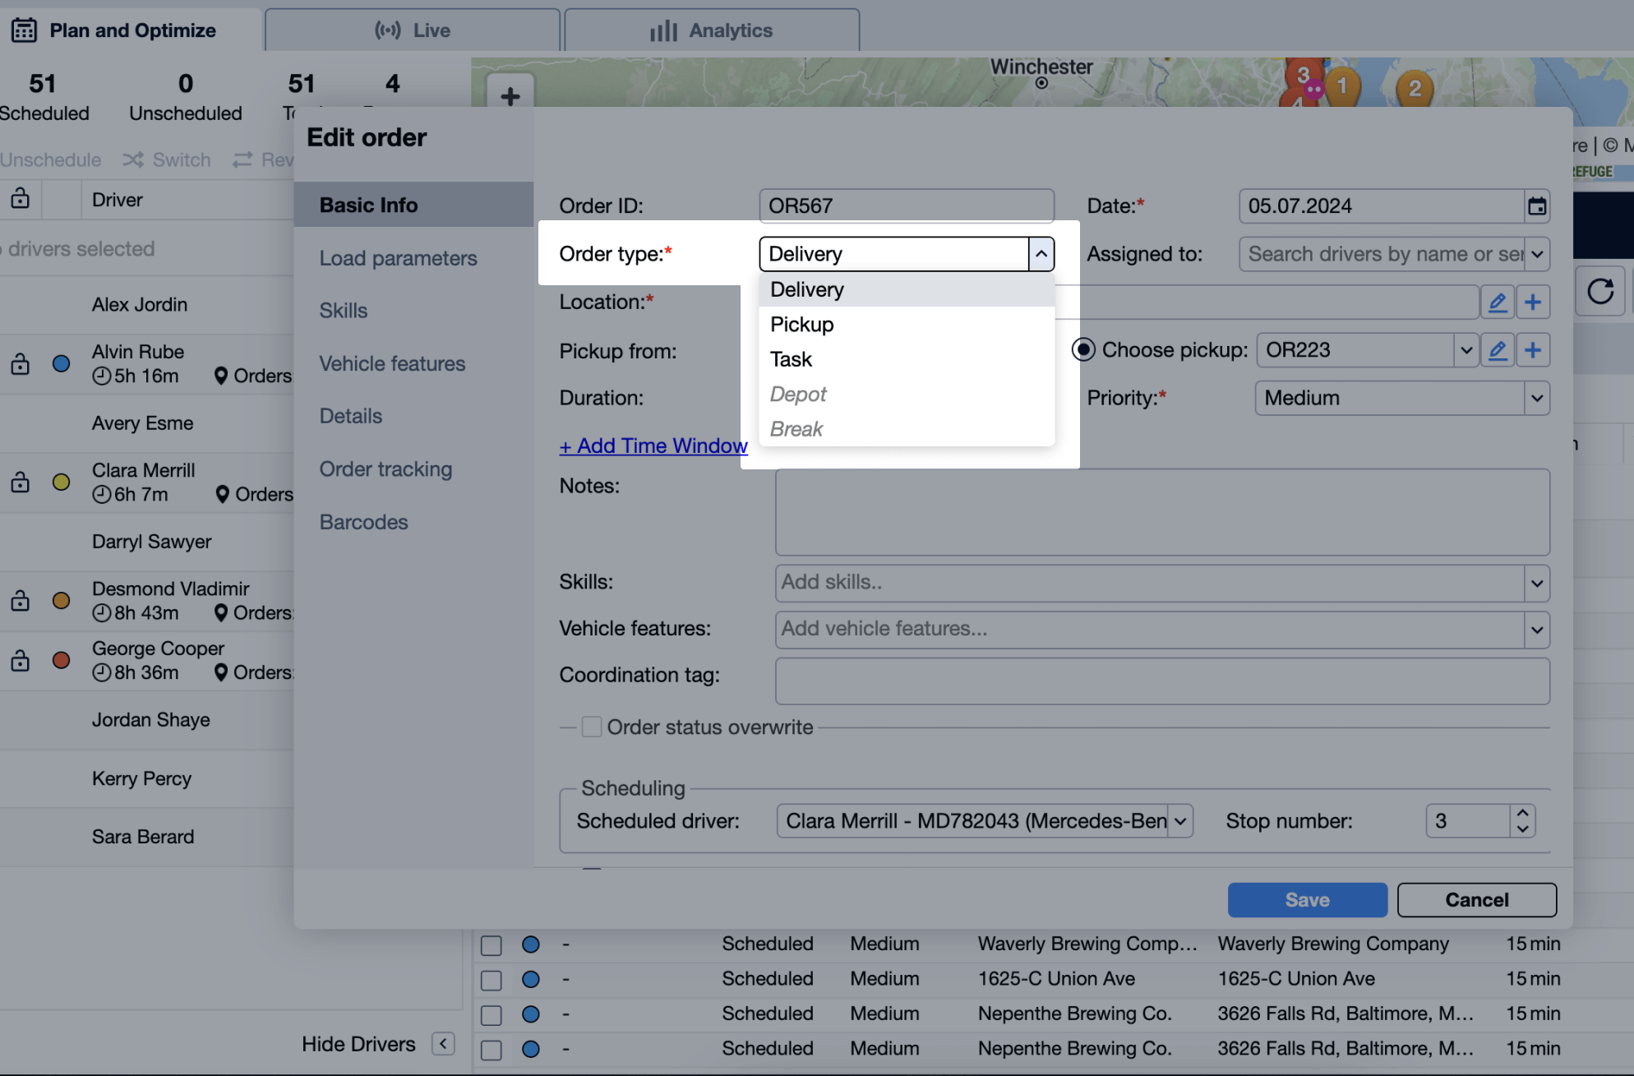This screenshot has width=1634, height=1076.
Task: Click the Save button
Action: point(1306,899)
